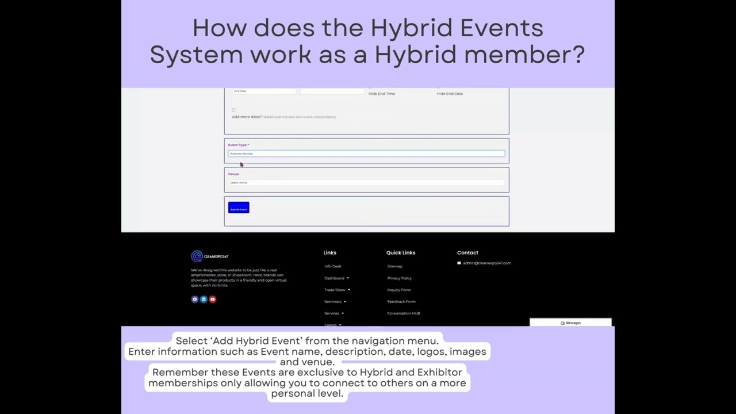The image size is (736, 414).
Task: Open the Info Desk footer link
Action: [333, 266]
